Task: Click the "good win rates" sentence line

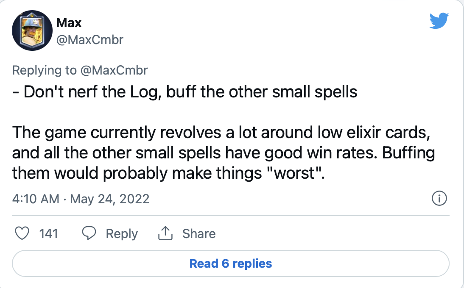Action: (x=224, y=153)
